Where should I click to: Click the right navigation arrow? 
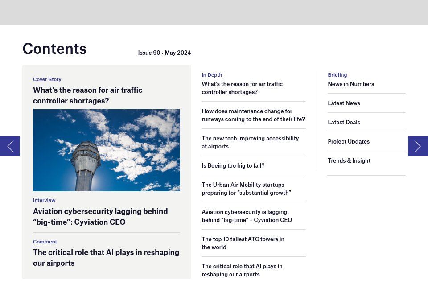coord(418,146)
